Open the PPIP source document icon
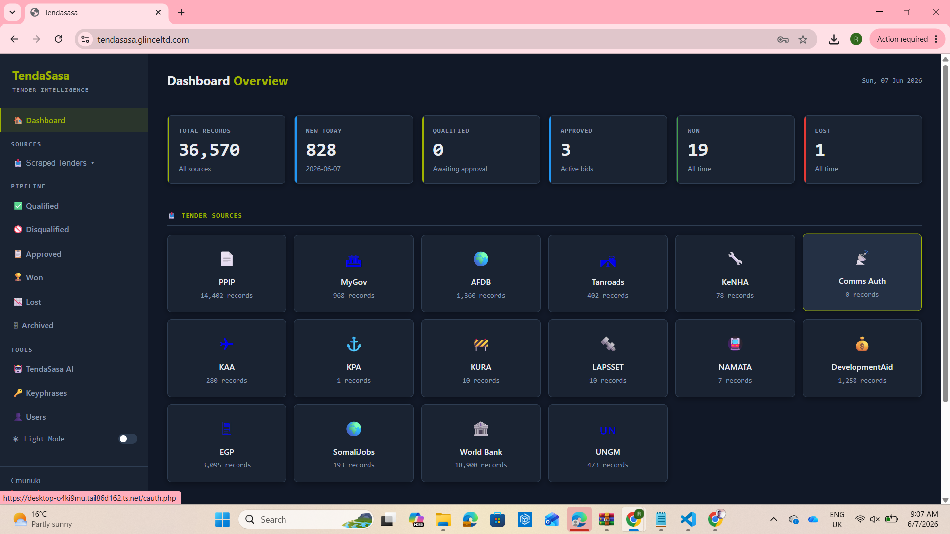Image resolution: width=950 pixels, height=534 pixels. point(227,259)
